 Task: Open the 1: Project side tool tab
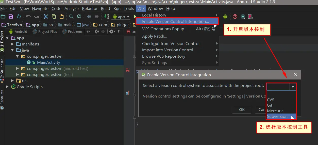tap(2, 41)
